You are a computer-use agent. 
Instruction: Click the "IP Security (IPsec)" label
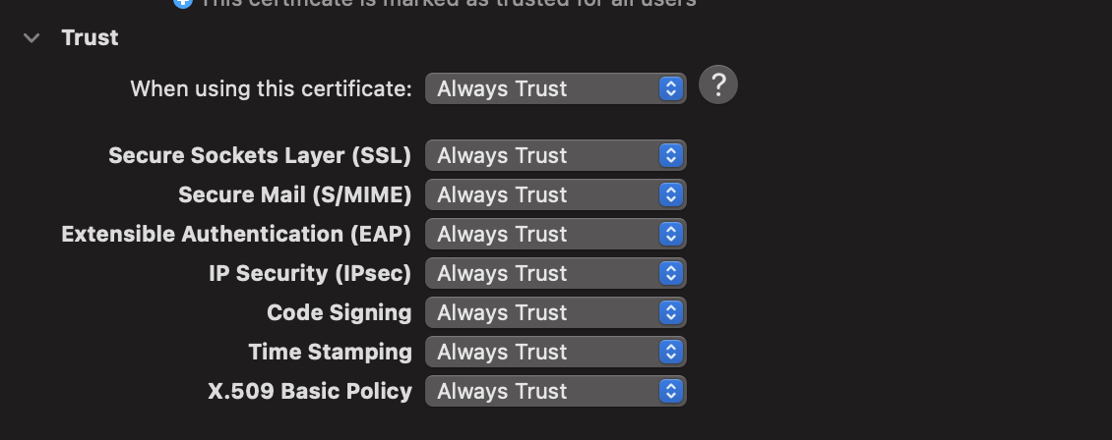pos(310,273)
